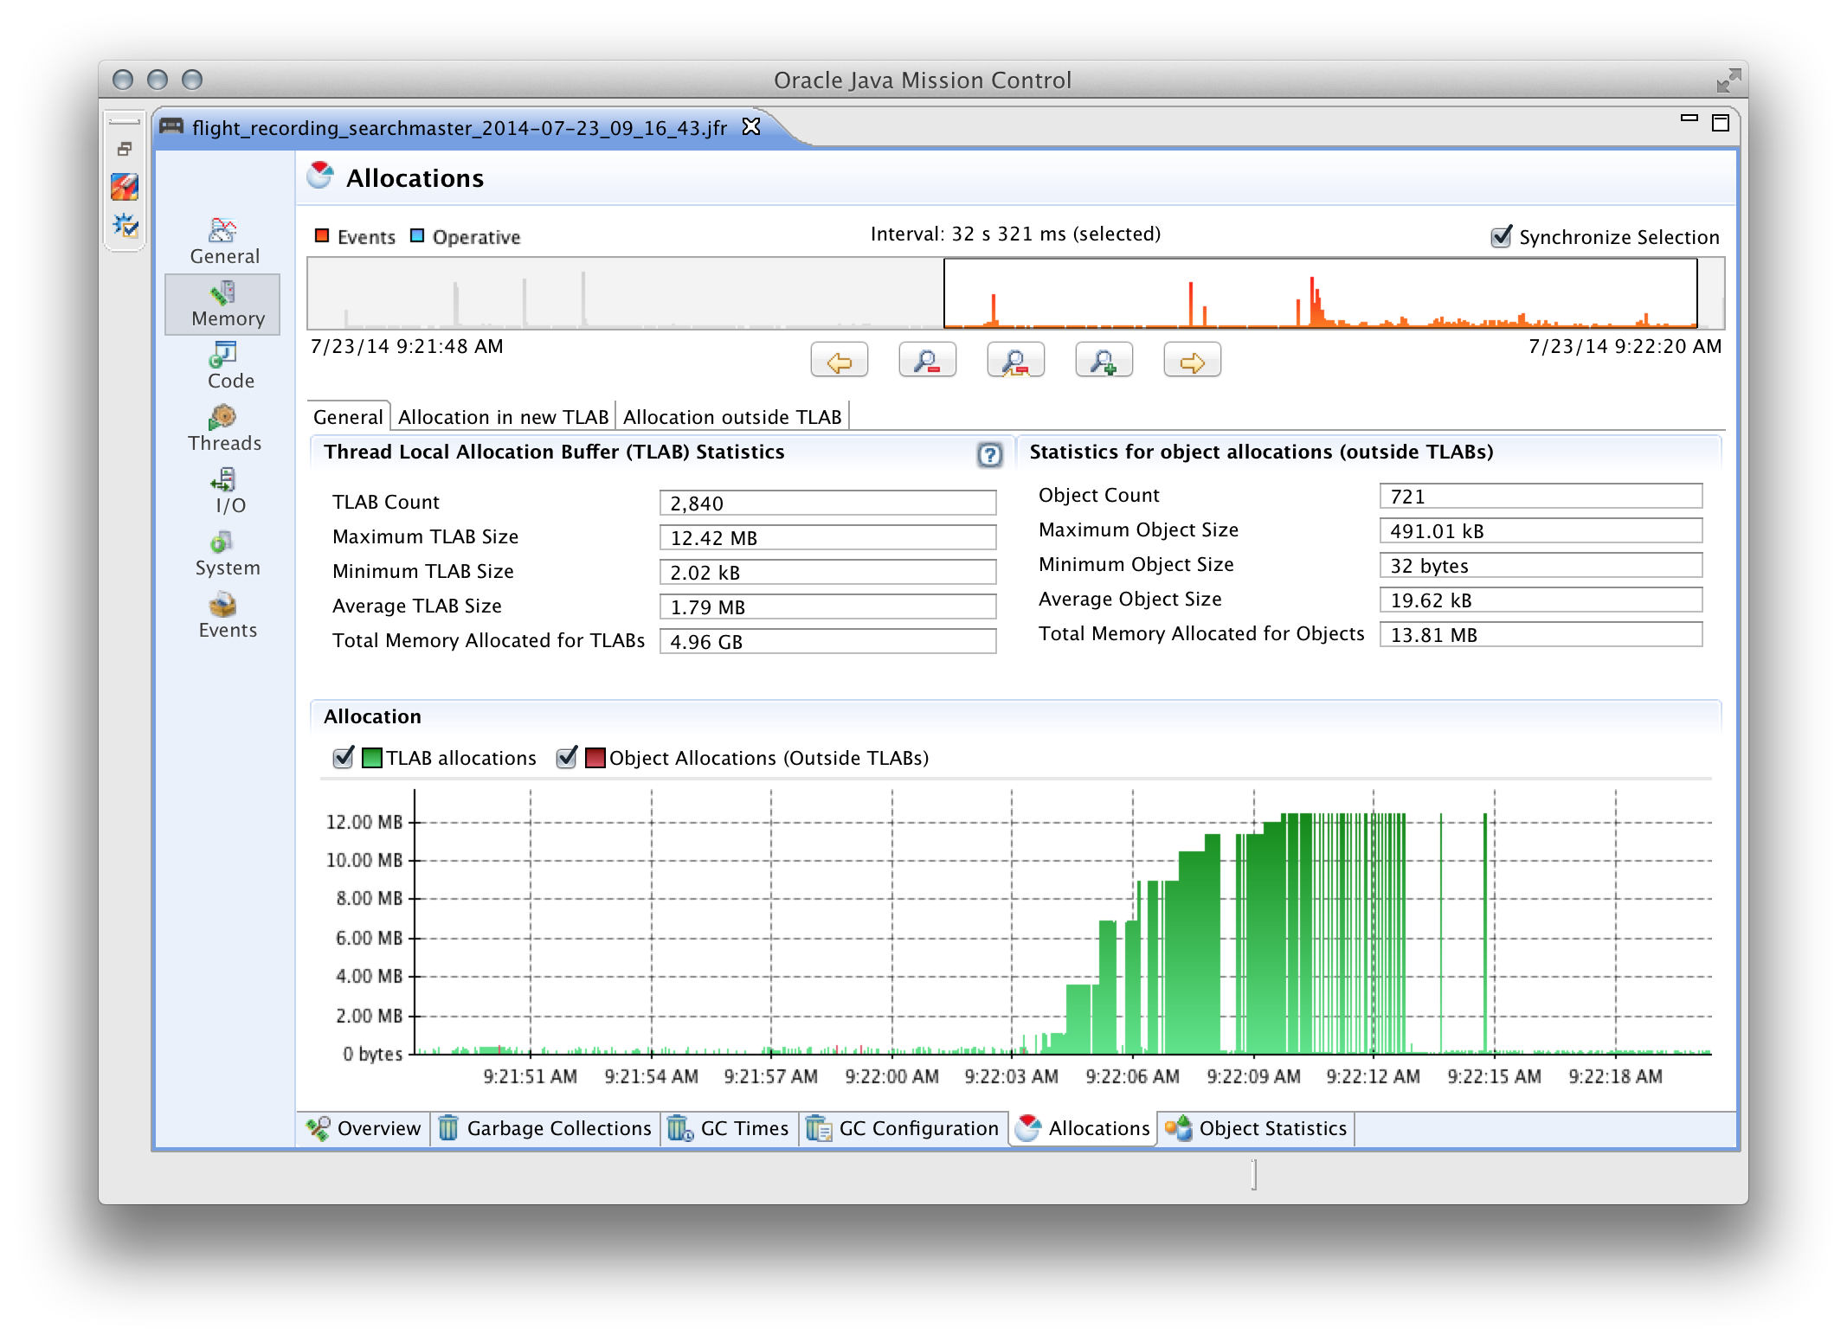Open the General tab group in sidebar
The image size is (1847, 1341).
[224, 242]
